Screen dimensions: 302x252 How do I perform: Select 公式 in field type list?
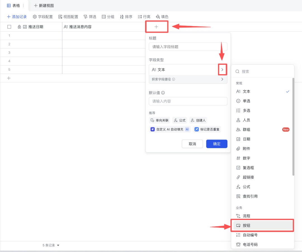(263, 187)
